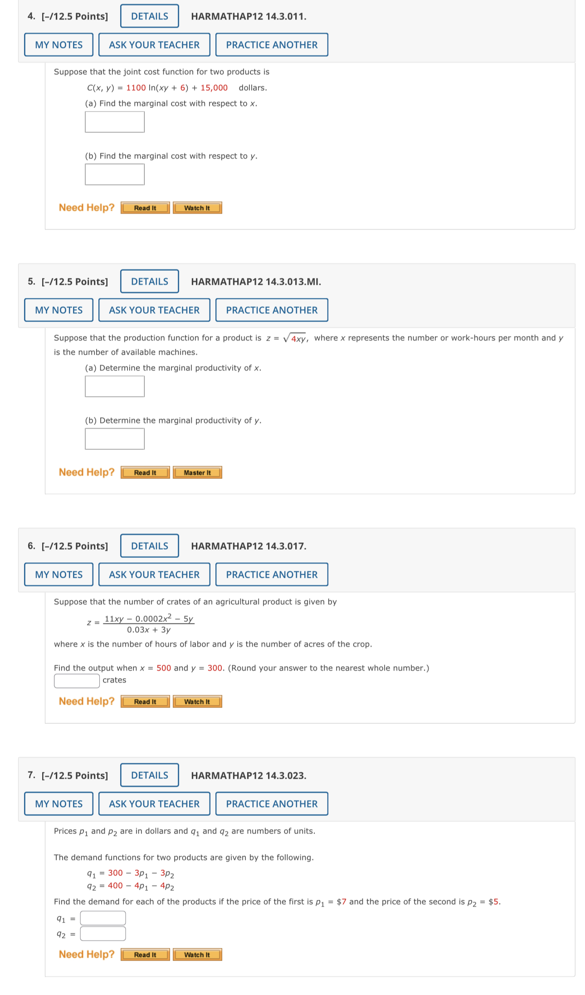This screenshot has width=585, height=995.
Task: Click PRACTICE ANOTHER for question 4
Action: (271, 44)
